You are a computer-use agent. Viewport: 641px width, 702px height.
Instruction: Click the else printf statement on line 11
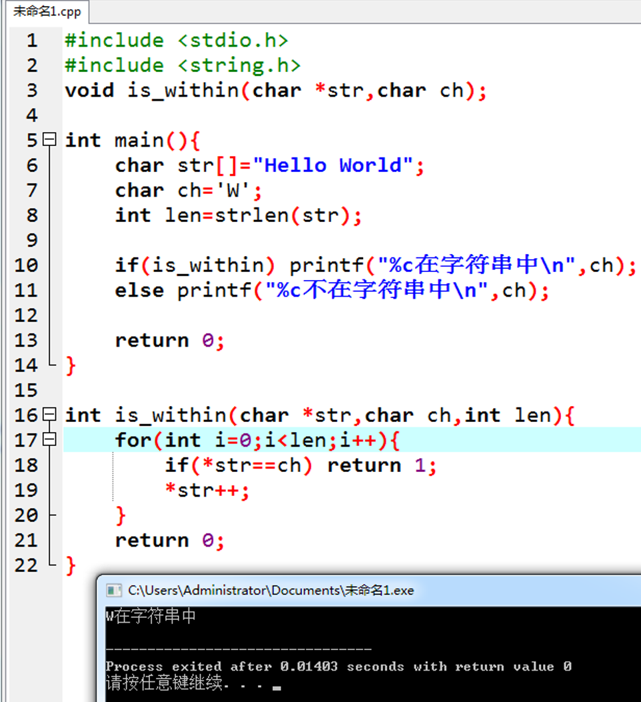point(332,291)
